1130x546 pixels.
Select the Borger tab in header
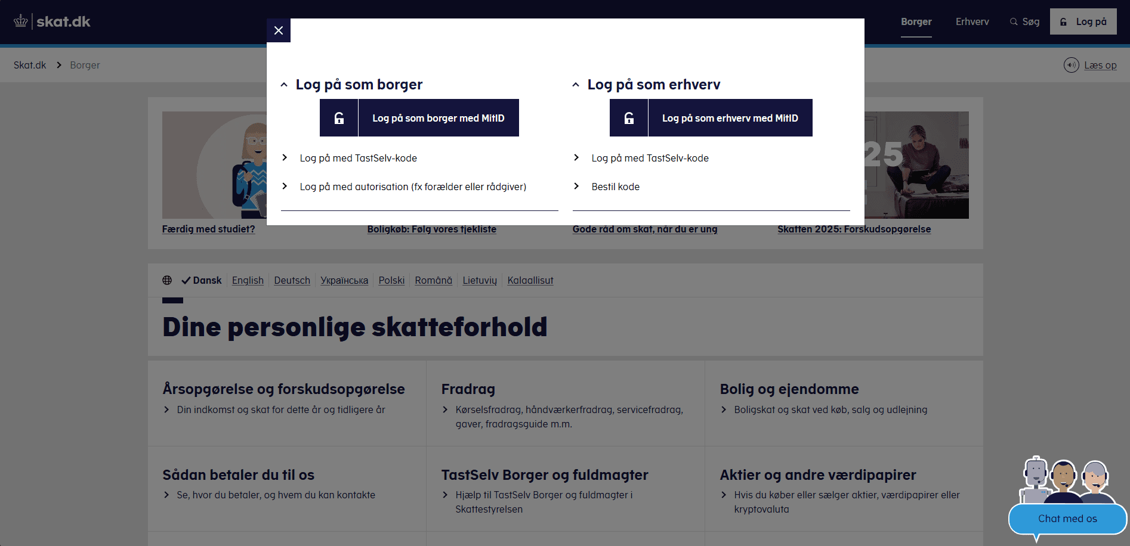(916, 21)
